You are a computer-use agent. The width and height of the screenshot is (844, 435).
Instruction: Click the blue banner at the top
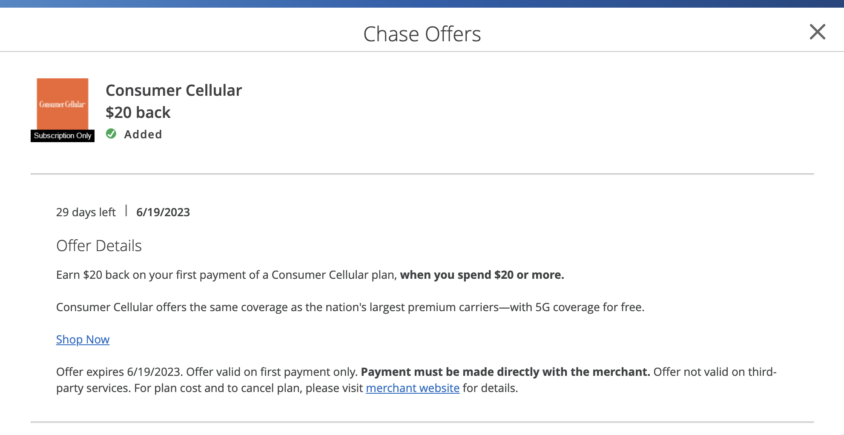tap(422, 4)
